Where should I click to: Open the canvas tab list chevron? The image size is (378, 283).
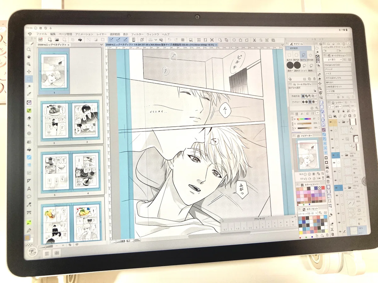pos(283,45)
